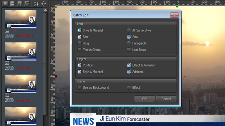This screenshot has width=225, height=126.
Task: Select scene 2 thumbnail
Action: pos(21,83)
